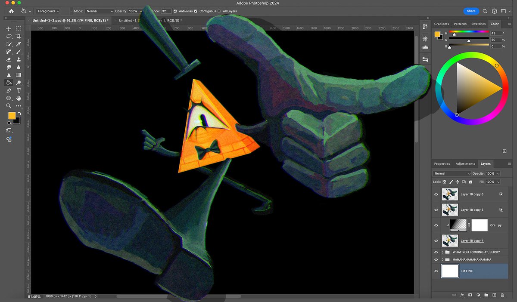Reset default foreground and background colors
Image resolution: width=517 pixels, height=302 pixels.
coord(9,123)
